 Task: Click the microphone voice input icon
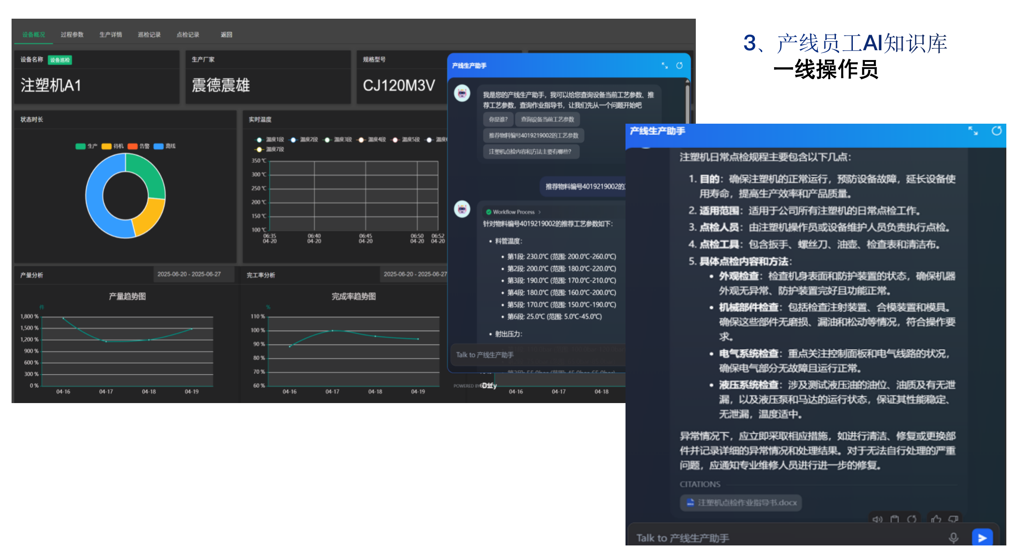[953, 538]
